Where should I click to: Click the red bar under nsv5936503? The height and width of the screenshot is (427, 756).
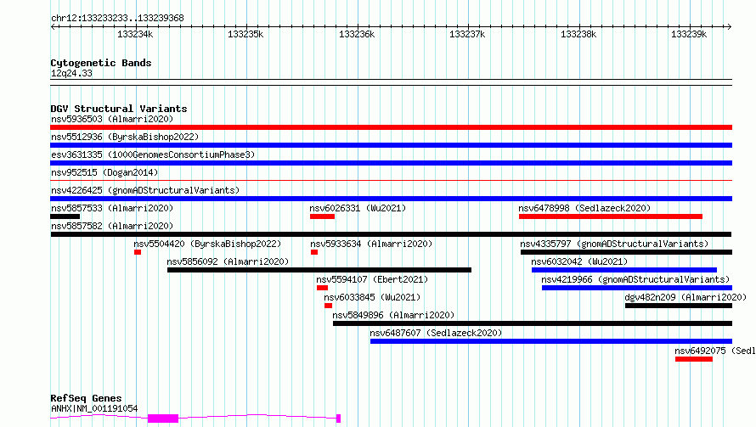(391, 127)
